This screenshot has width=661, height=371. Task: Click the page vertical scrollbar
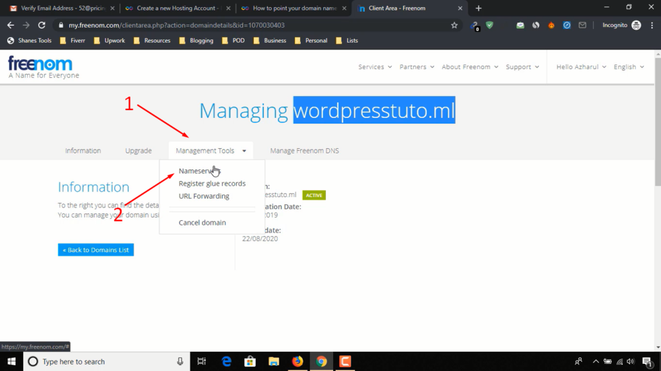[x=658, y=122]
